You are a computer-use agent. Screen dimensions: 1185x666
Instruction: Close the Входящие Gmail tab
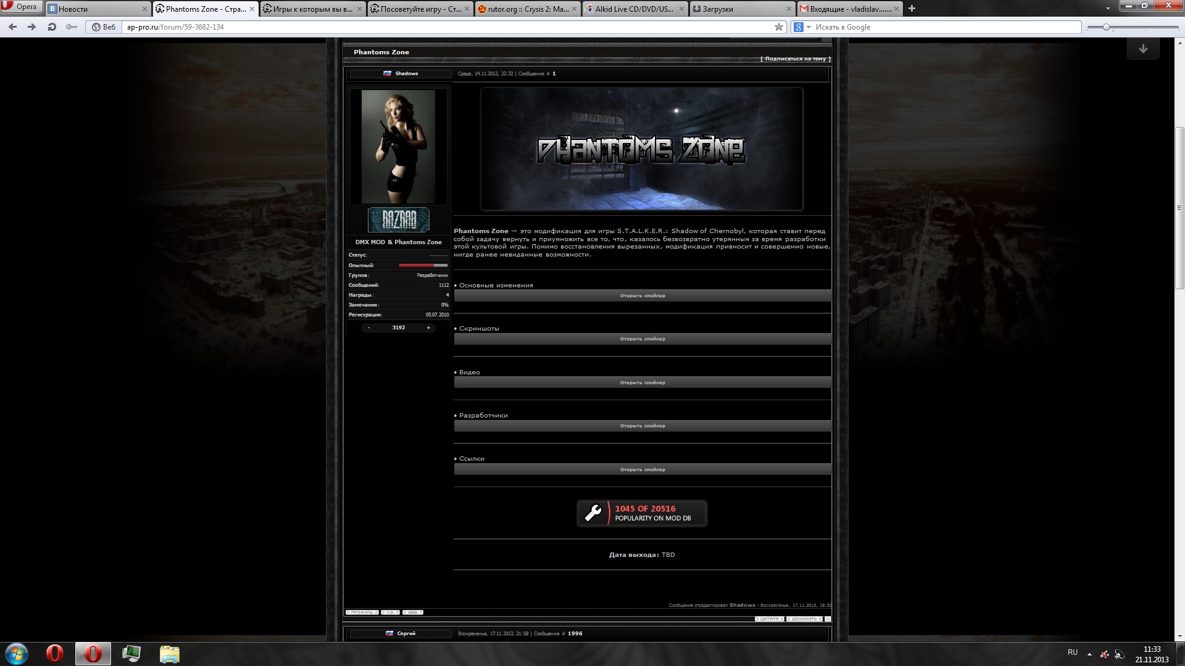896,9
